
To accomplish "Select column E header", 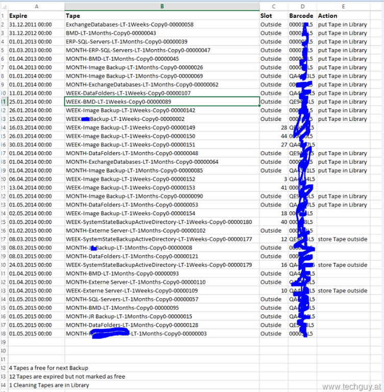I will 343,7.
